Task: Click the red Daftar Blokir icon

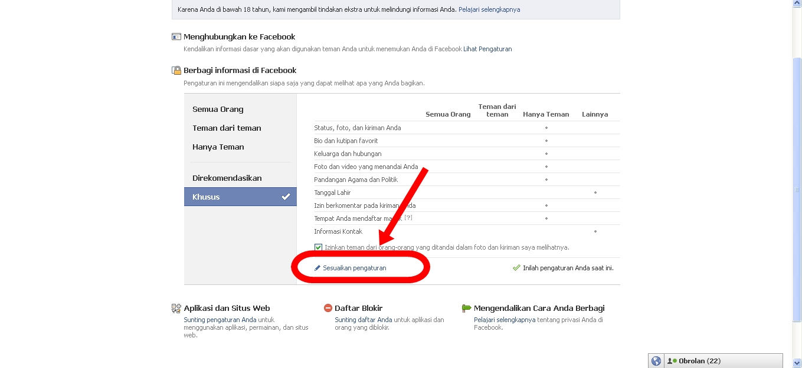Action: 328,308
